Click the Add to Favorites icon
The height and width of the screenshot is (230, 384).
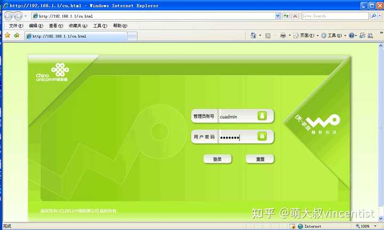pos(17,36)
